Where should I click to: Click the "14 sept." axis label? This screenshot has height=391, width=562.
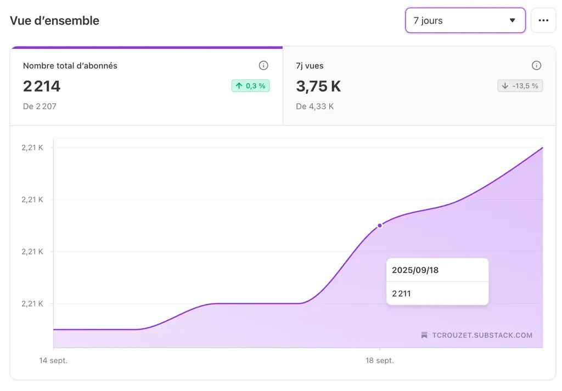click(53, 360)
